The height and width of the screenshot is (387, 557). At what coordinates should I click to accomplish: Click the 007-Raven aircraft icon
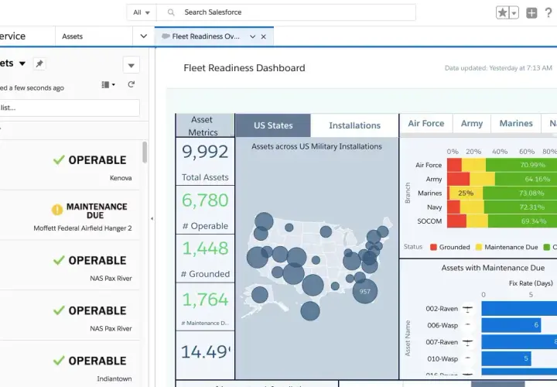click(x=468, y=343)
